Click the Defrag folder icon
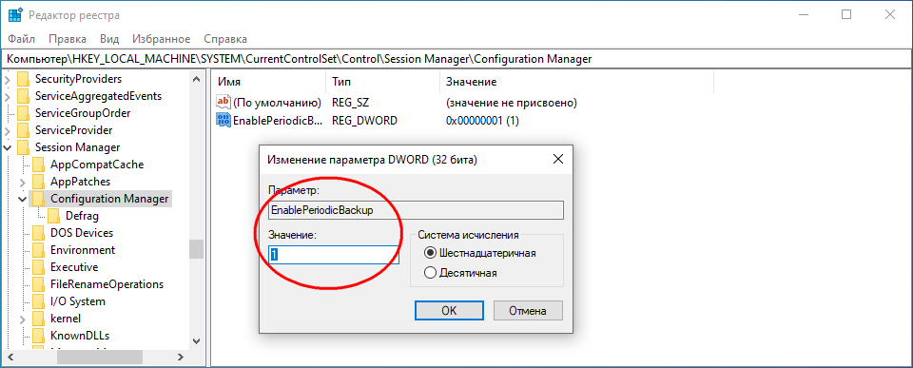Viewport: 913px width, 368px height. point(54,216)
